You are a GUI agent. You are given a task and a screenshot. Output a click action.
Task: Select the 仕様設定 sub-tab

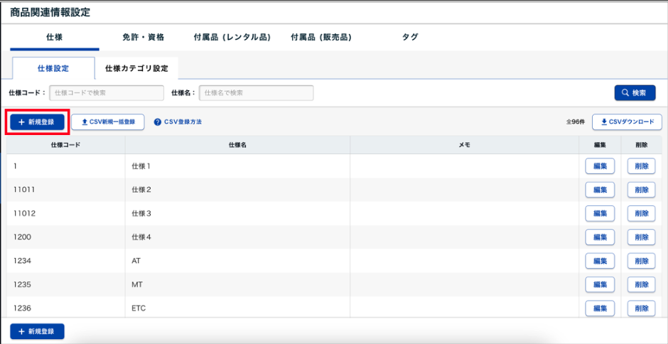53,69
